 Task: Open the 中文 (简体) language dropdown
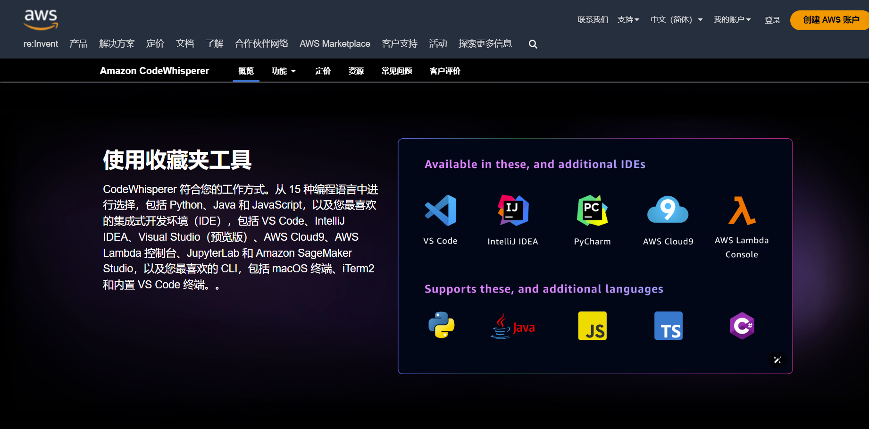coord(677,20)
